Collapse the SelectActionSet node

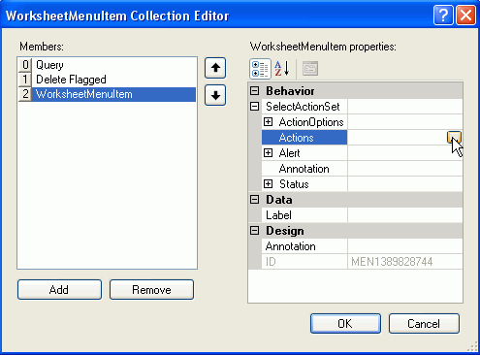[x=255, y=107]
